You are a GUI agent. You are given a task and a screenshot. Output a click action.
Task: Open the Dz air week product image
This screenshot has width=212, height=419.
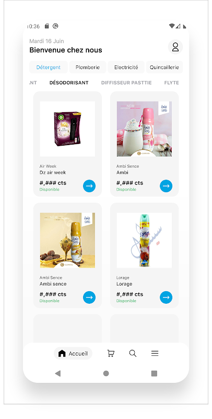pos(67,129)
